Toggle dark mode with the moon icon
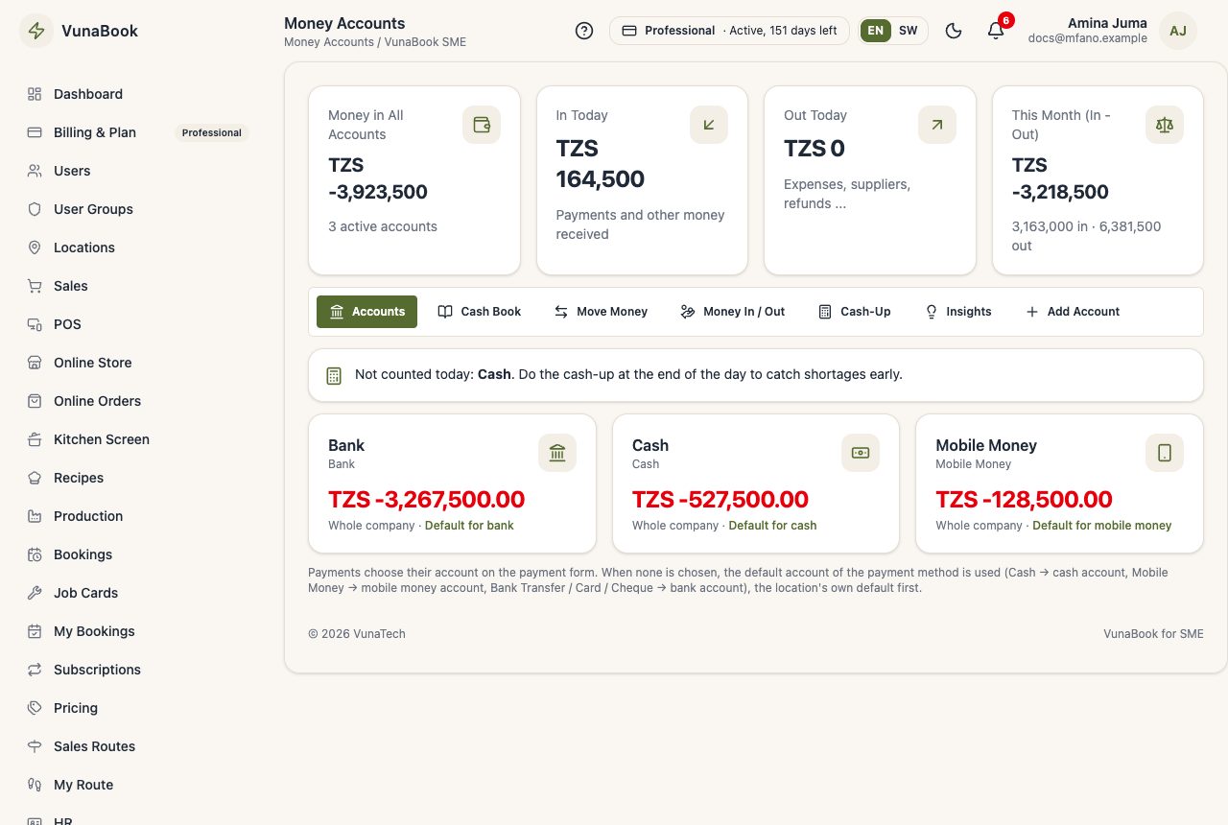The width and height of the screenshot is (1228, 825). coord(954,31)
